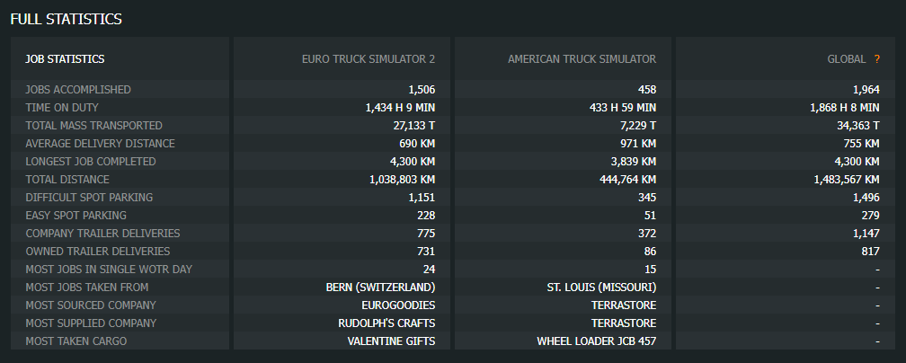The height and width of the screenshot is (363, 906).
Task: Select the DIFFICULT SPOT PARKING label
Action: point(89,197)
